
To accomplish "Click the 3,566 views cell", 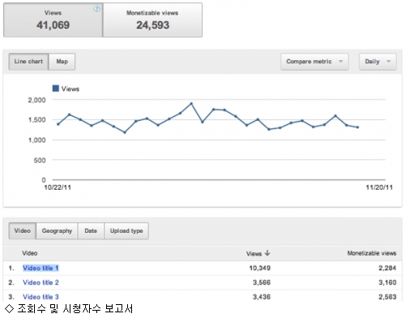I will (262, 282).
